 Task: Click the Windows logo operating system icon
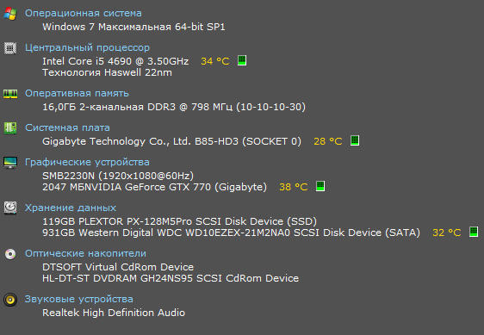coord(10,14)
